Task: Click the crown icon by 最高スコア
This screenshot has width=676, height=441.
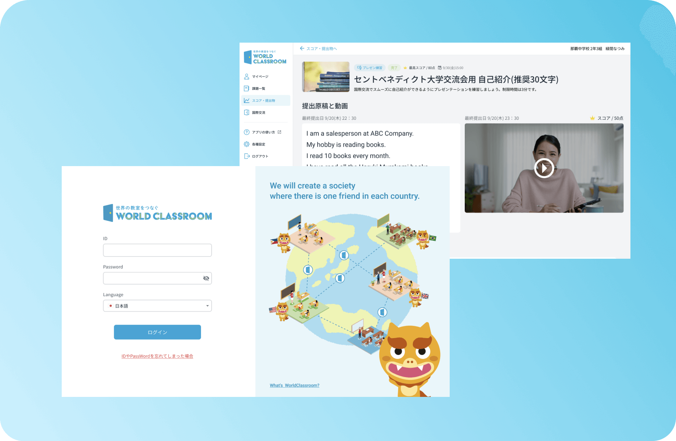Action: (x=405, y=68)
